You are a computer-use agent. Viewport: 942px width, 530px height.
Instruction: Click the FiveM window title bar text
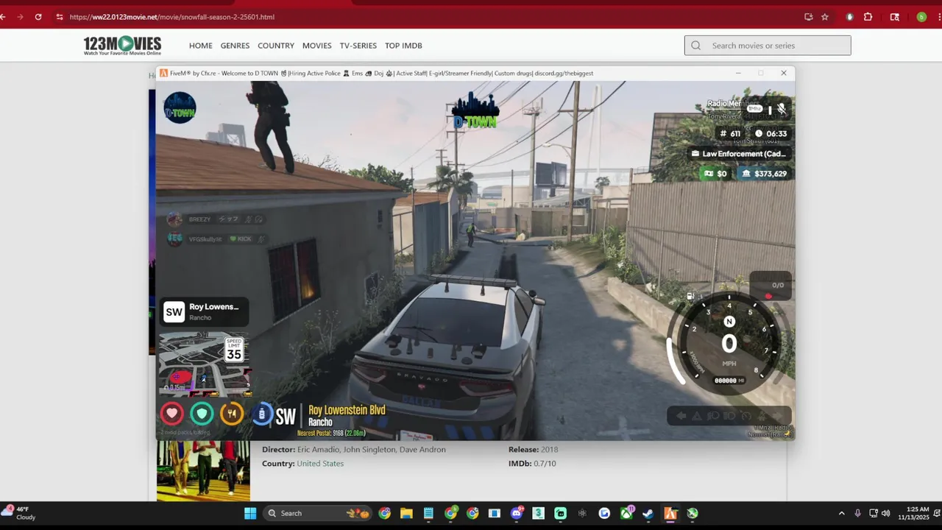(x=381, y=73)
